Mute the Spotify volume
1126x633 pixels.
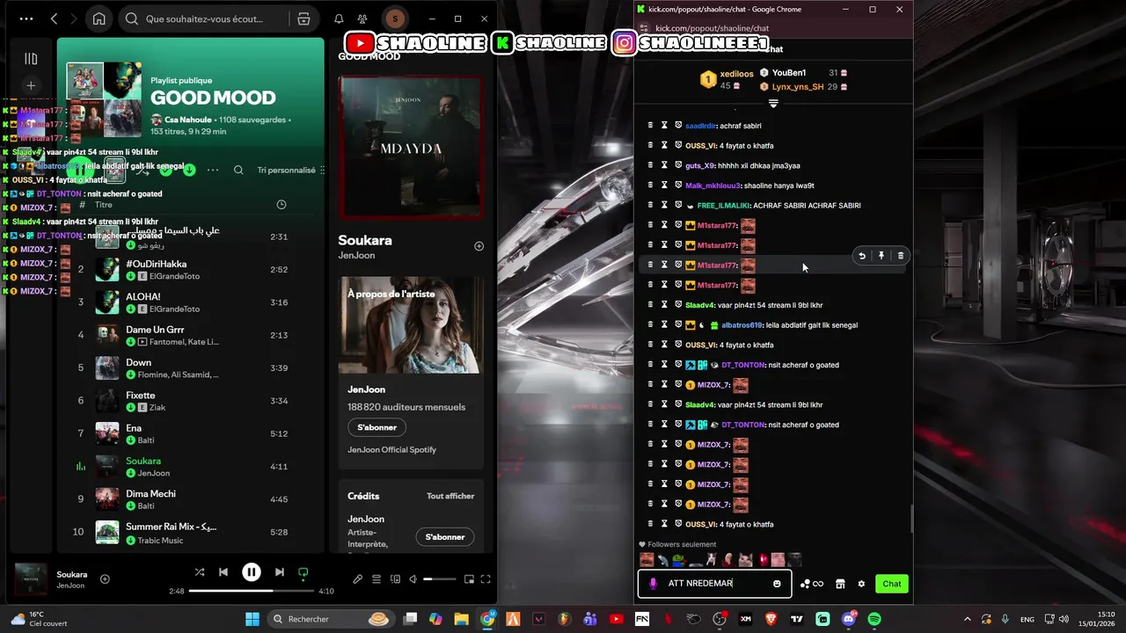413,578
